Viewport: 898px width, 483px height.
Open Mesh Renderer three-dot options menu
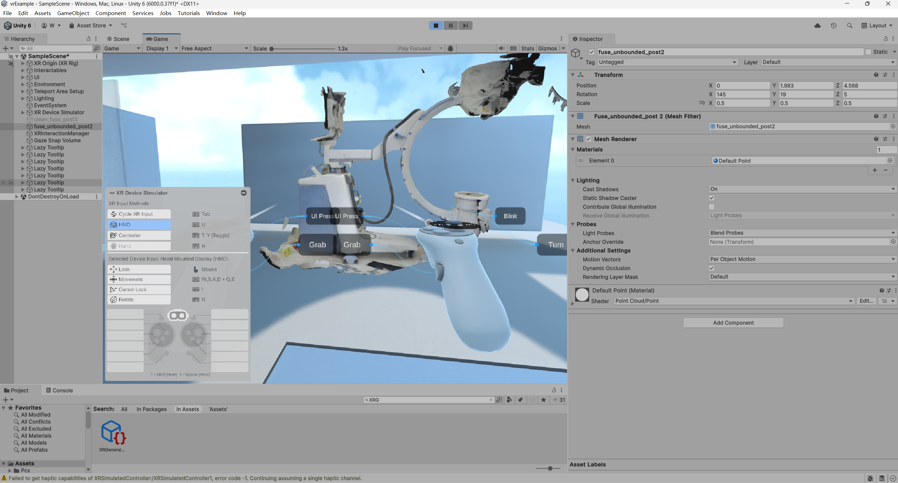pos(893,139)
